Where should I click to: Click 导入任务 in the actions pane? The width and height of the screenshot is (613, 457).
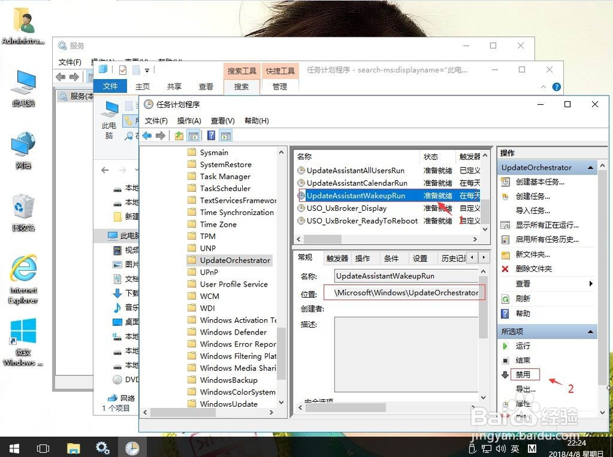533,211
